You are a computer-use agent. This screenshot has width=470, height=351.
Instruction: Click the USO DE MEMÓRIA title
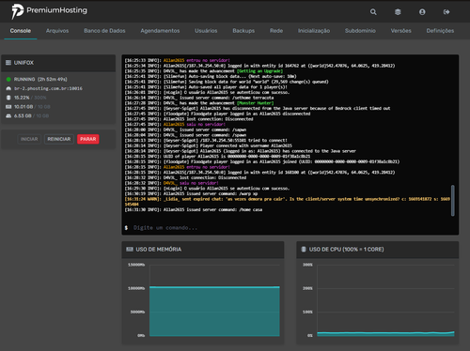(x=159, y=250)
